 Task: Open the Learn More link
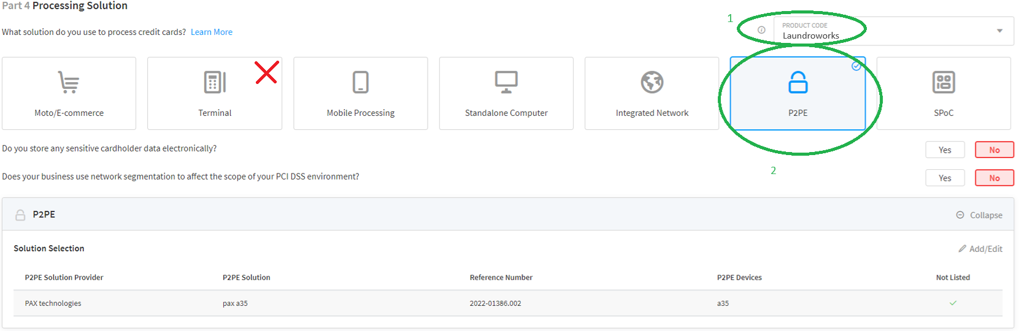(x=212, y=32)
